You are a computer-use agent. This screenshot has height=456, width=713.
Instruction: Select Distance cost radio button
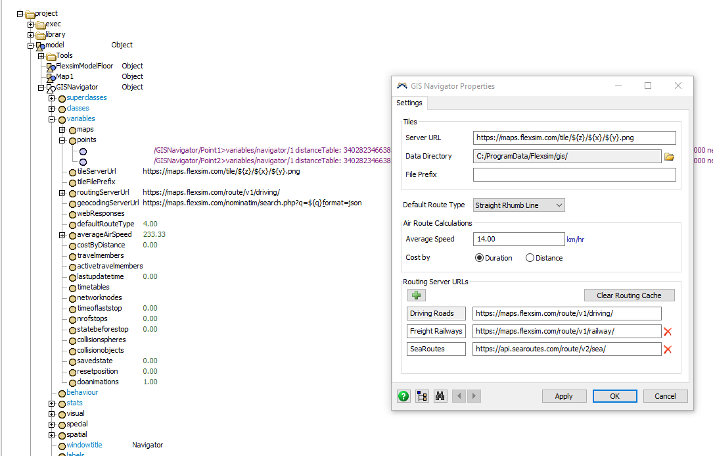click(x=530, y=258)
